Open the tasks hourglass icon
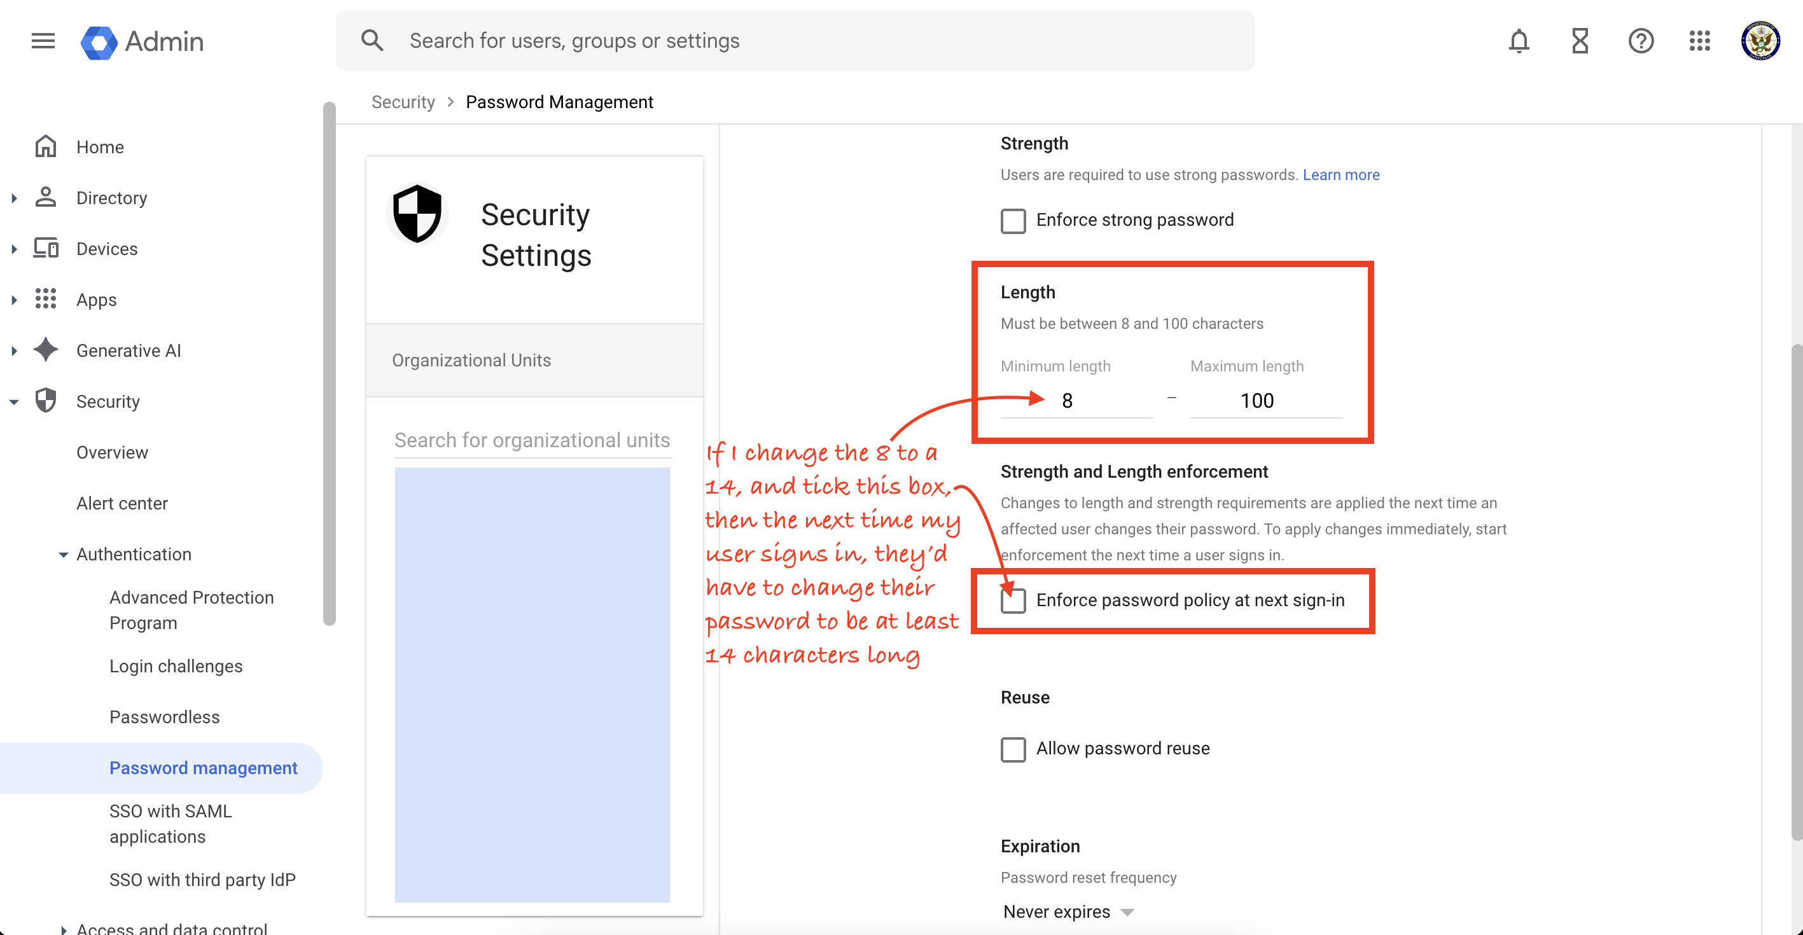 [x=1580, y=41]
